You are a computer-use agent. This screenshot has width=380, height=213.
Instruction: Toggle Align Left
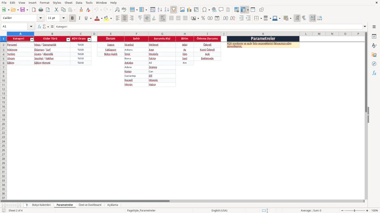click(x=117, y=18)
